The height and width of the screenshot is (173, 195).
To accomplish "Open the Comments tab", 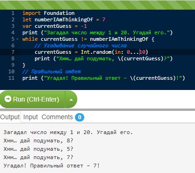I will pyautogui.click(x=57, y=117).
